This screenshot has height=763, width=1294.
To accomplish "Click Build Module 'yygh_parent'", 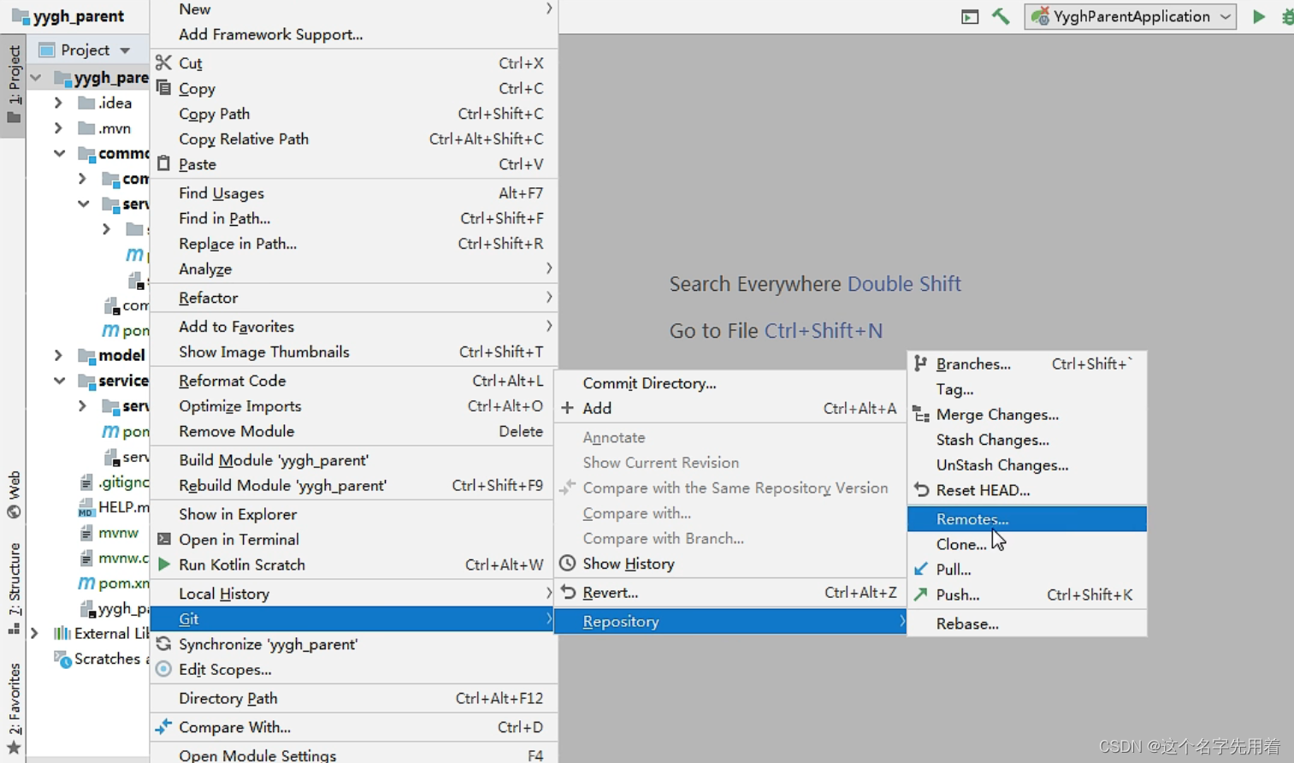I will [x=353, y=459].
